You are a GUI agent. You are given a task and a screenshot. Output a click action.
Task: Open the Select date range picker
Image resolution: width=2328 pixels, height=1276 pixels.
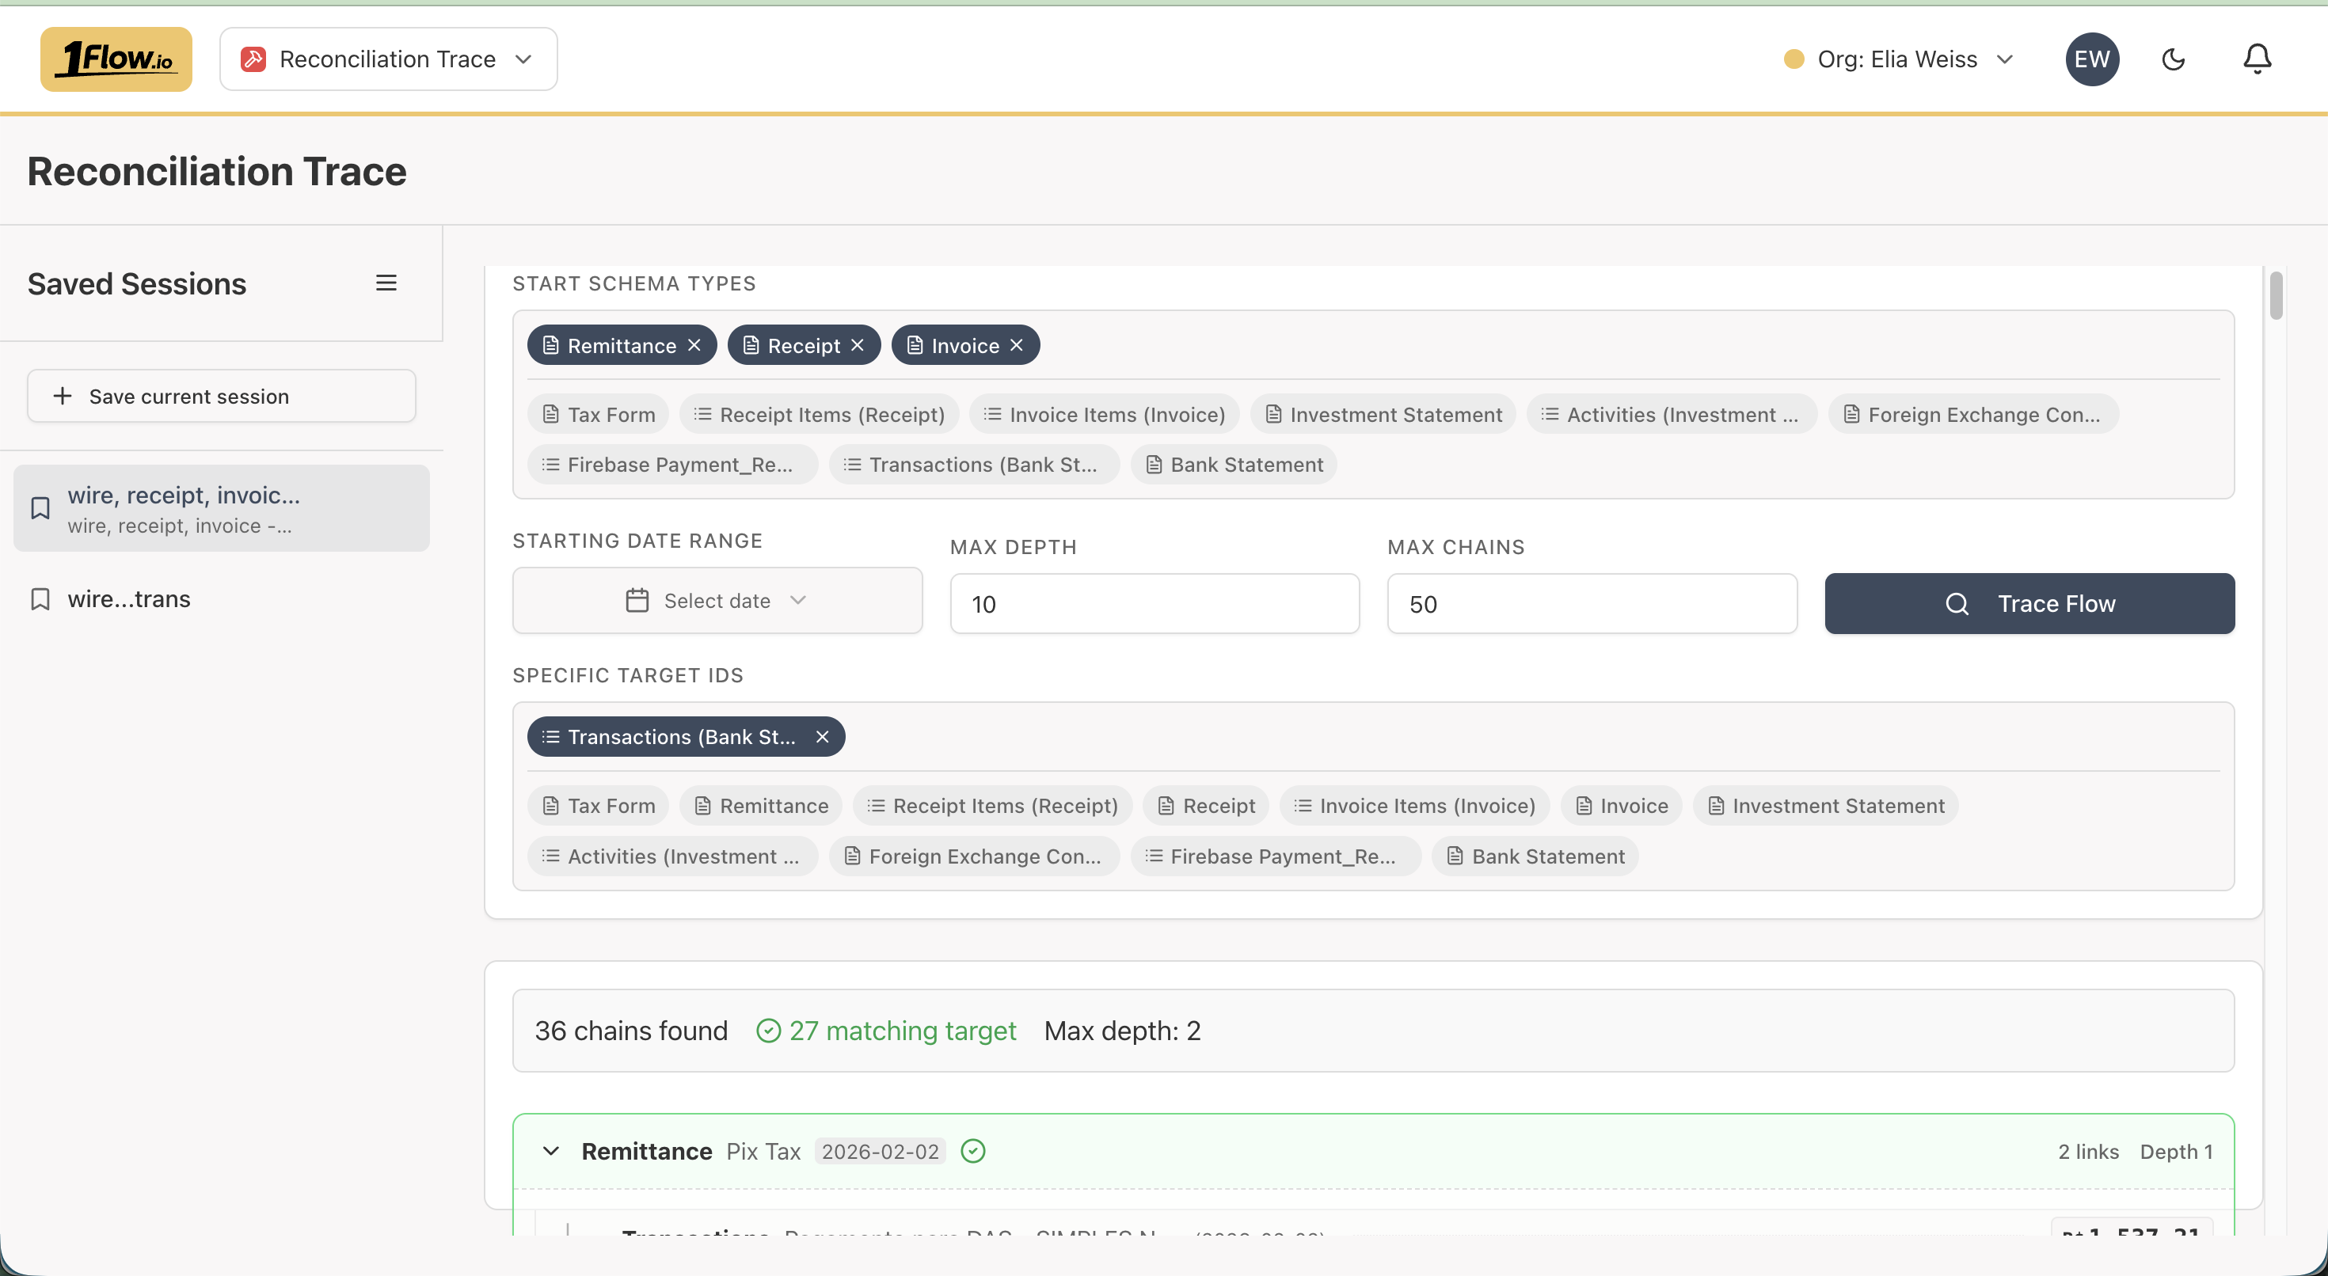pyautogui.click(x=717, y=601)
